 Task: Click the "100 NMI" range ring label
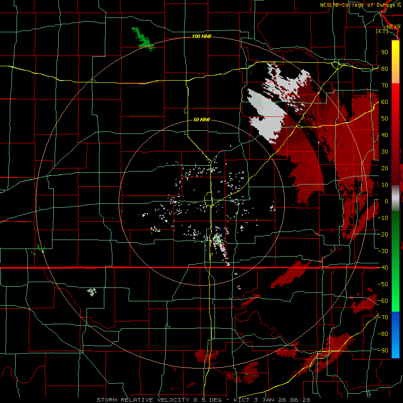201,37
